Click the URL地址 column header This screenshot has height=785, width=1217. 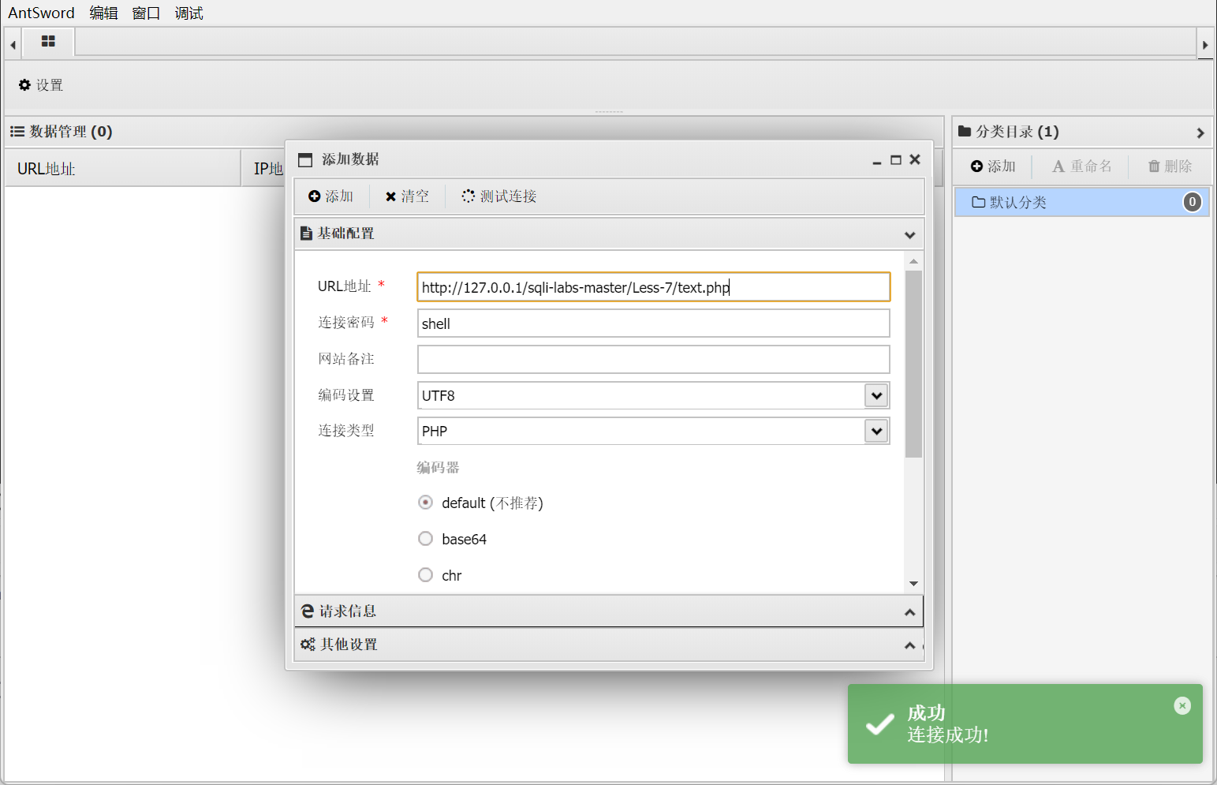click(x=122, y=169)
